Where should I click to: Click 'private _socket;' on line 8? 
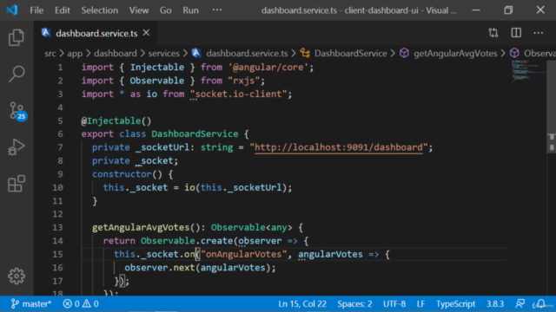point(136,161)
